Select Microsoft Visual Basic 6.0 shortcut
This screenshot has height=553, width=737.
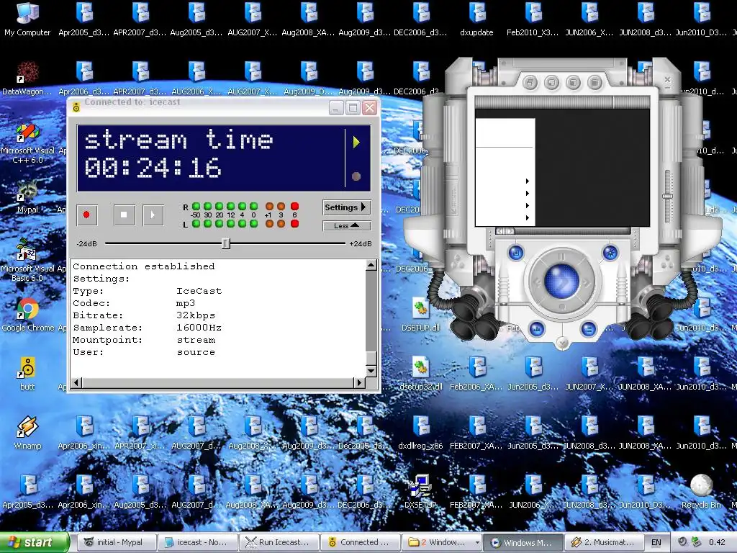27,260
